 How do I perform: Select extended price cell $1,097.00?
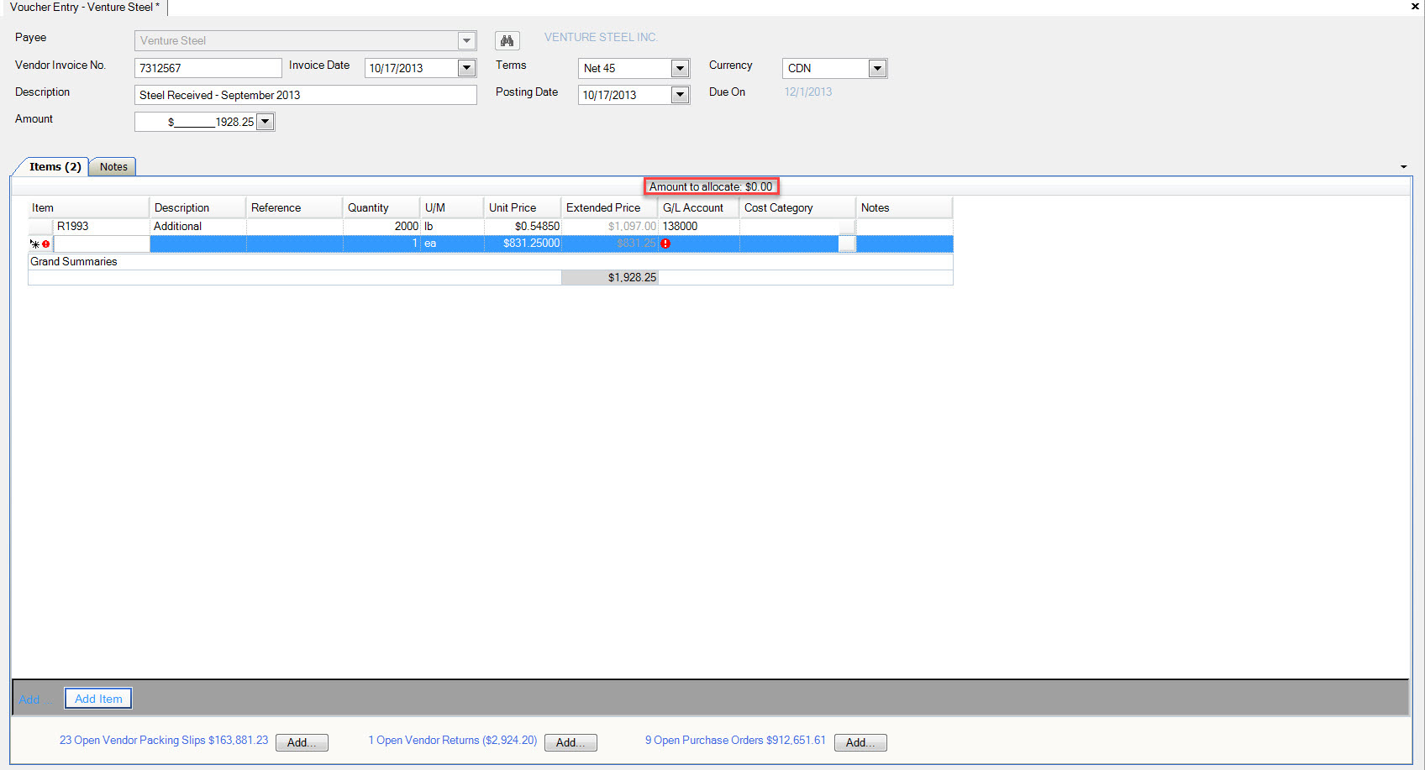pos(610,226)
